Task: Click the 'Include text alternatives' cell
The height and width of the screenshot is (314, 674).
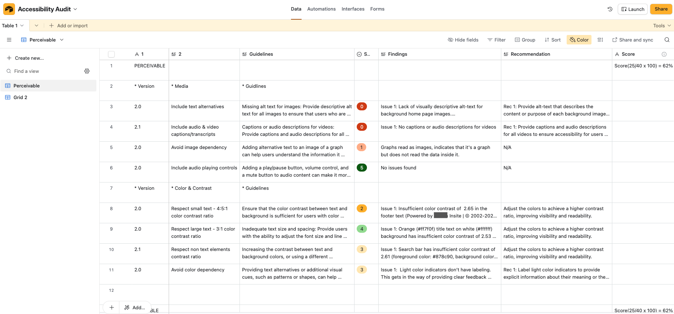Action: pos(204,111)
